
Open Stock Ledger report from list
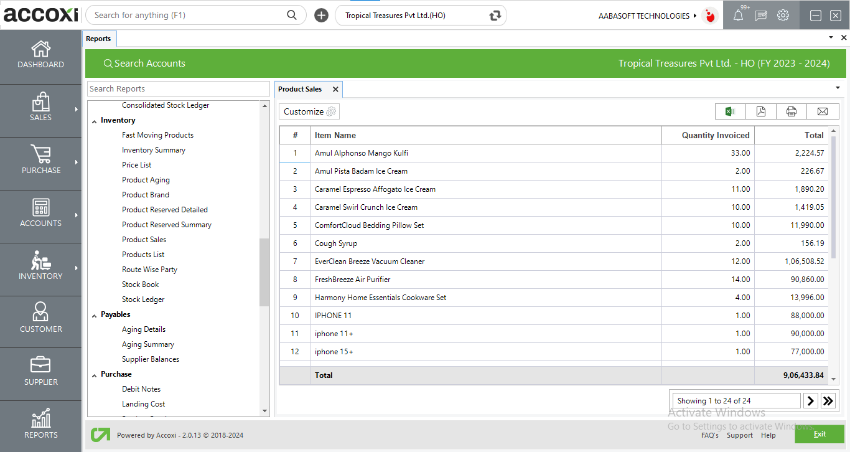[x=143, y=299]
